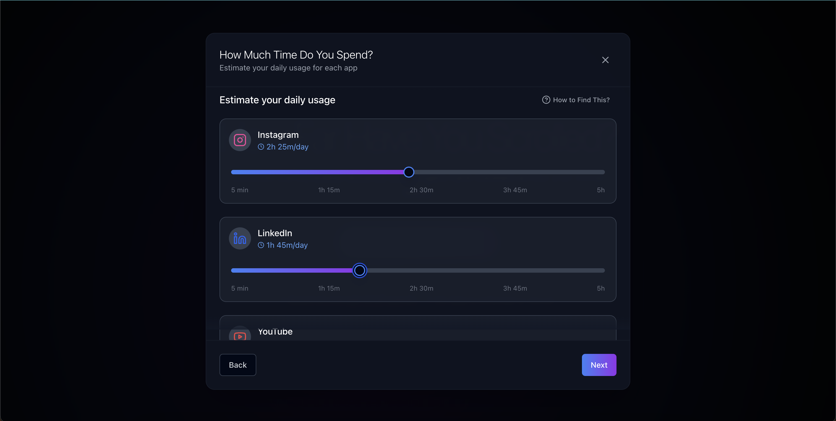This screenshot has width=836, height=421.
Task: Click the LinkedIn usage slider handle
Action: pos(359,270)
